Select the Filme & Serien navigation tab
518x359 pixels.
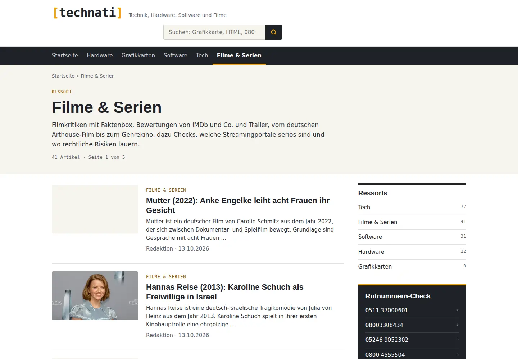click(239, 55)
